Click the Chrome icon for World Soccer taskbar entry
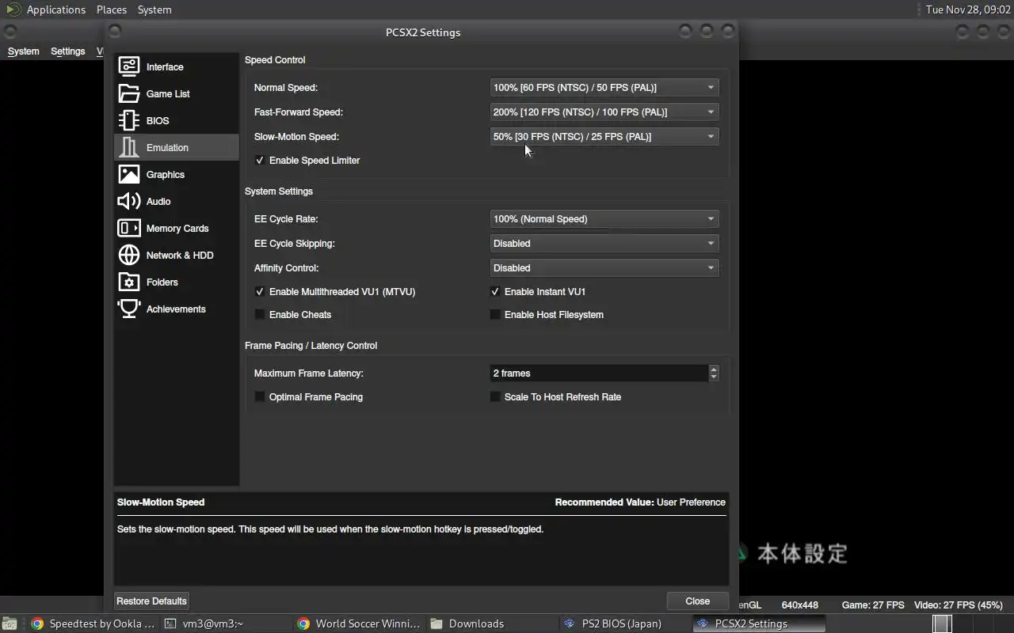The image size is (1014, 633). [x=303, y=624]
